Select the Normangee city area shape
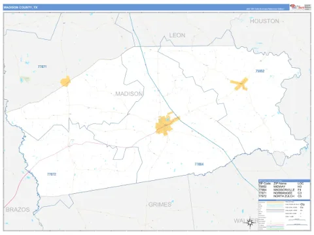This screenshot has height=235, width=314. (65, 81)
